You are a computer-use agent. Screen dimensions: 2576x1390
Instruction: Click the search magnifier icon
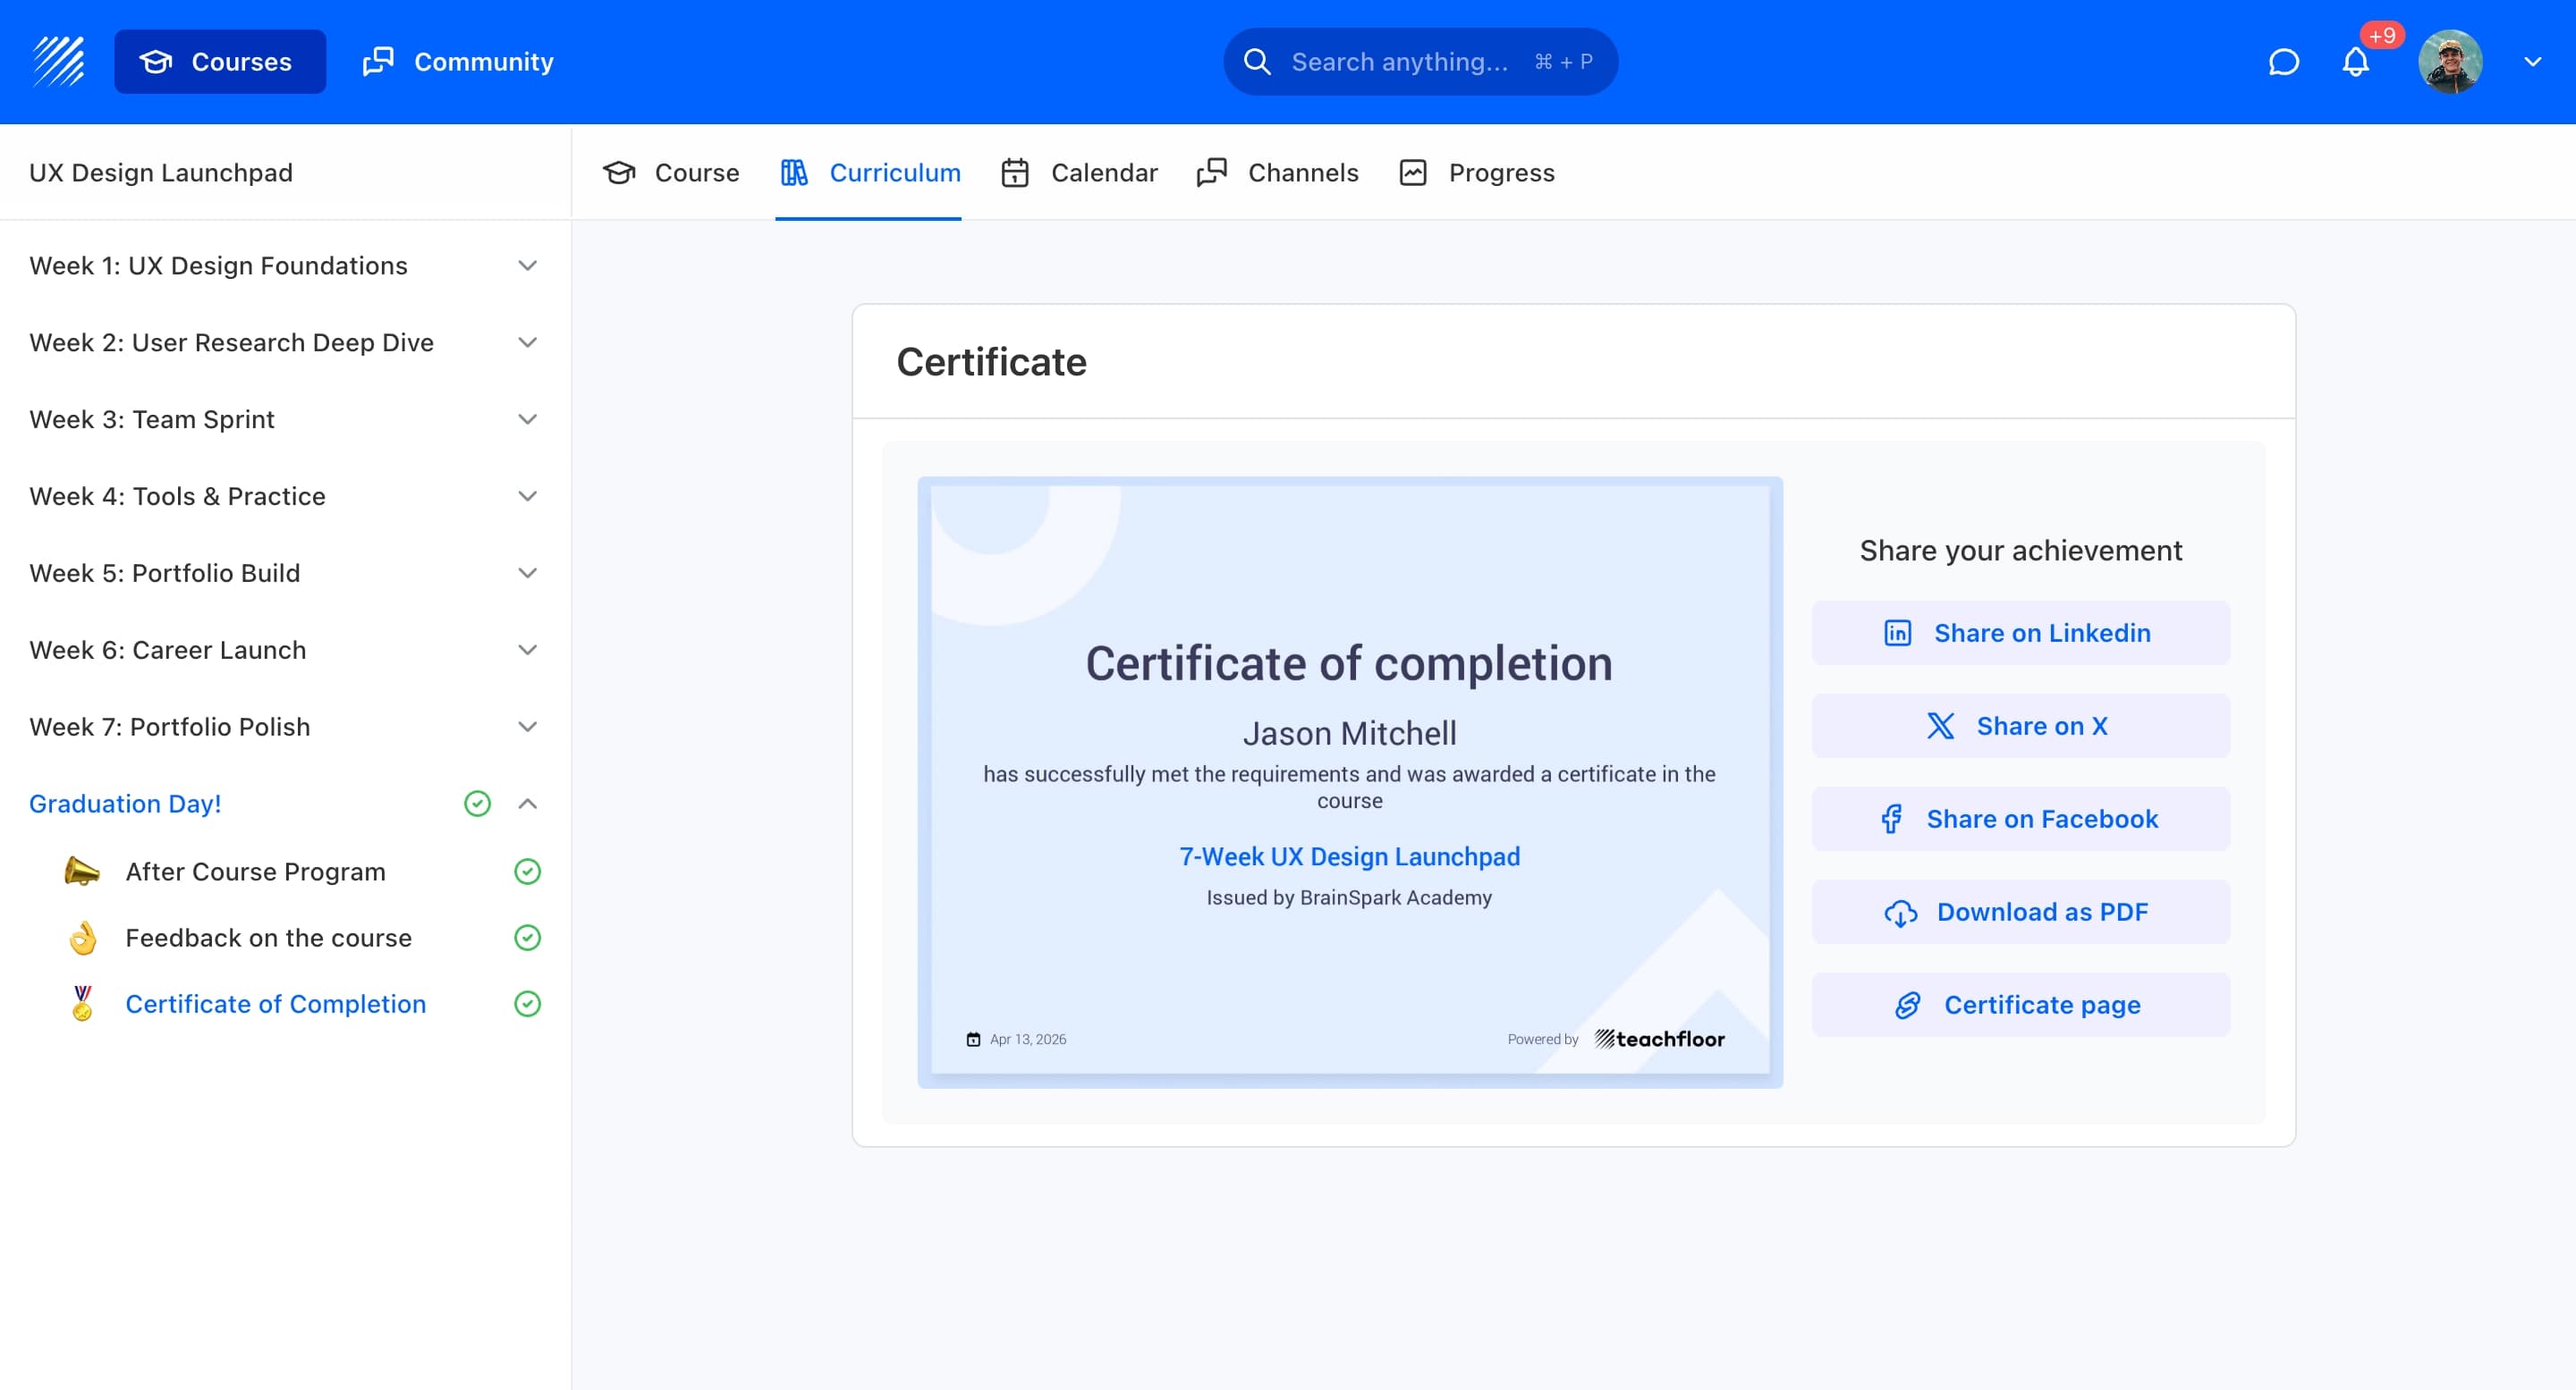point(1257,62)
